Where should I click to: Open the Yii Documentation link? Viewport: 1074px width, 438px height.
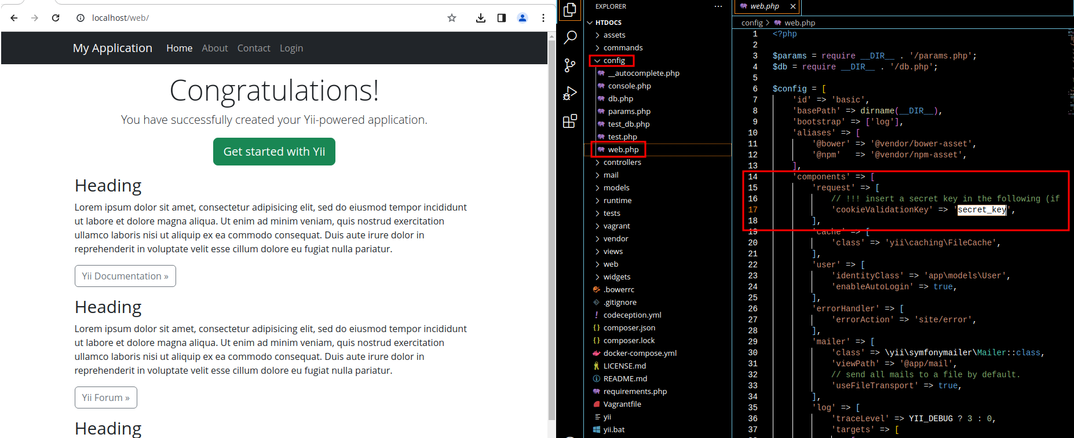(x=125, y=276)
